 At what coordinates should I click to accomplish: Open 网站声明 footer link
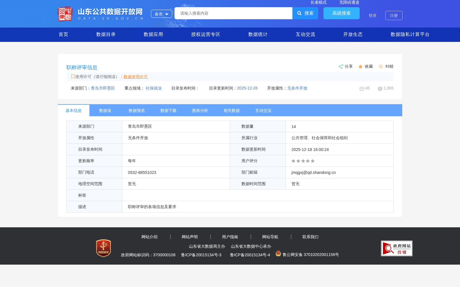190,237
